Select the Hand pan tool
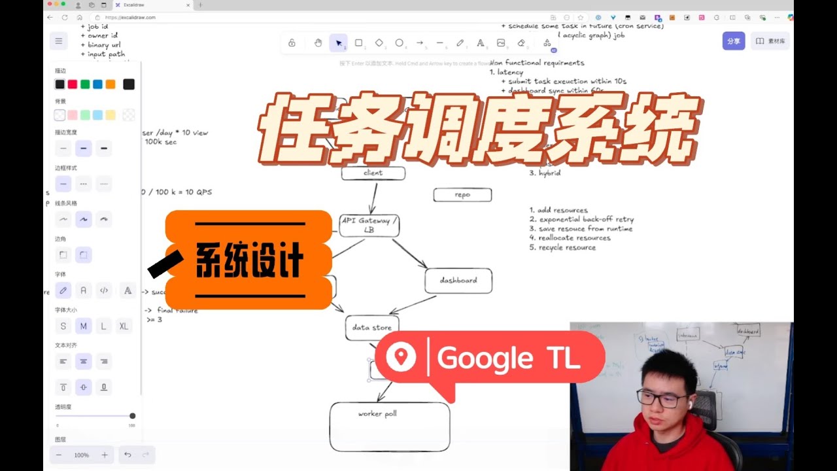The width and height of the screenshot is (837, 471). 318,43
